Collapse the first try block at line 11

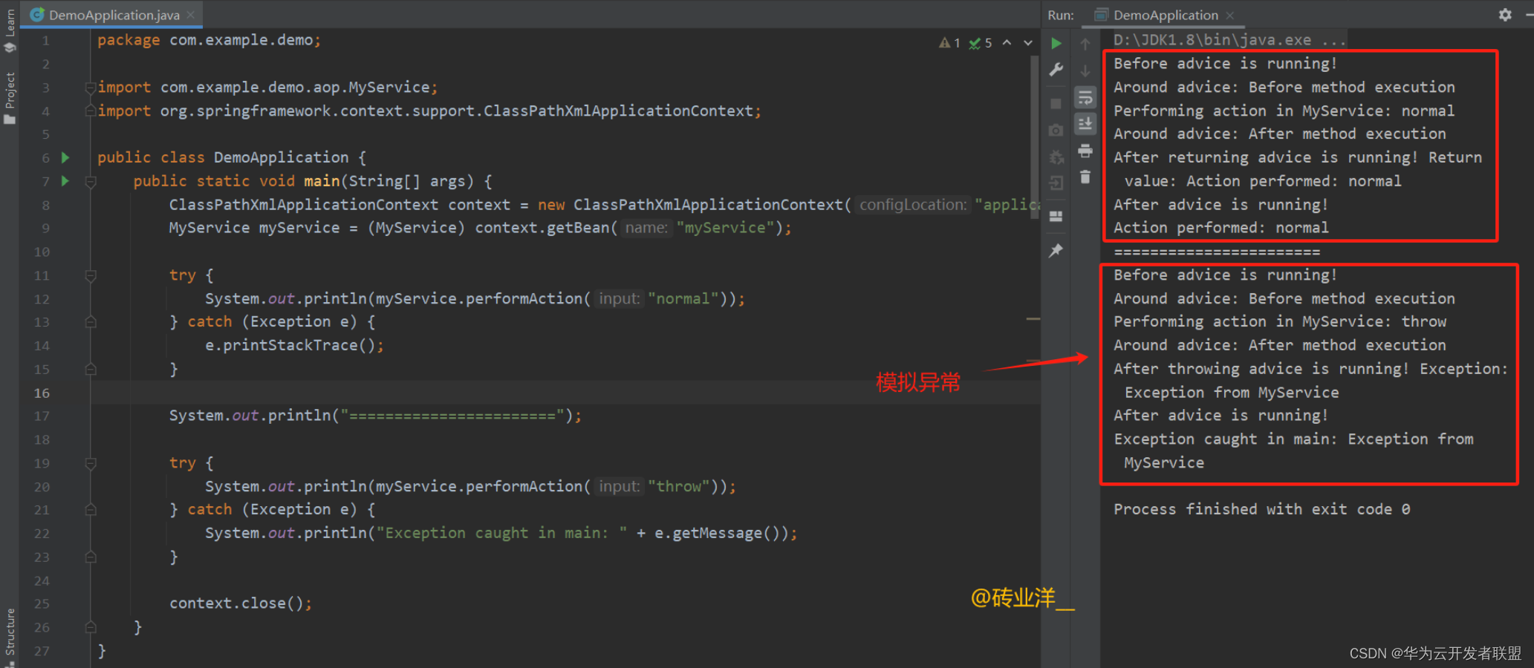[91, 275]
